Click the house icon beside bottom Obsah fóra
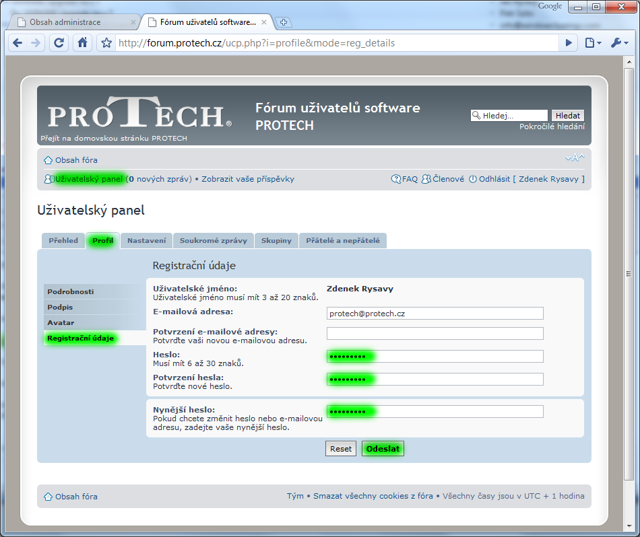 (x=48, y=497)
